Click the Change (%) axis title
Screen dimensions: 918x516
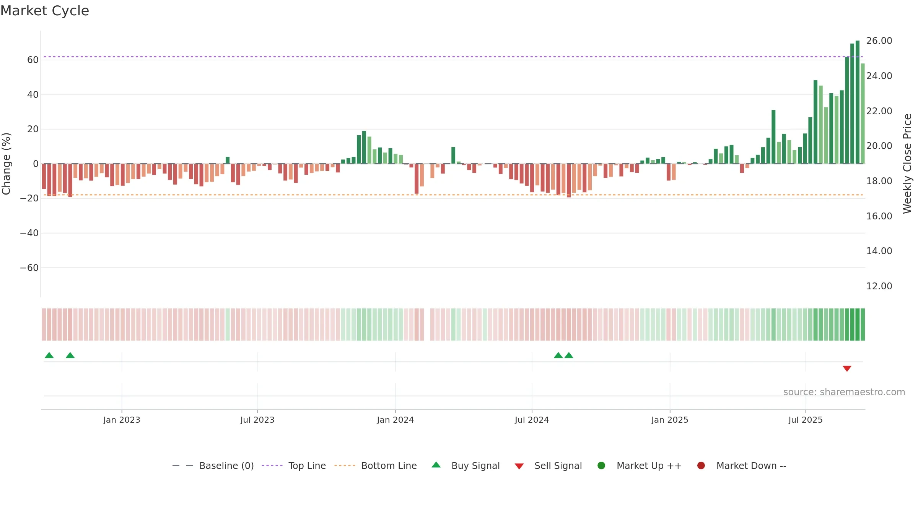(x=6, y=164)
